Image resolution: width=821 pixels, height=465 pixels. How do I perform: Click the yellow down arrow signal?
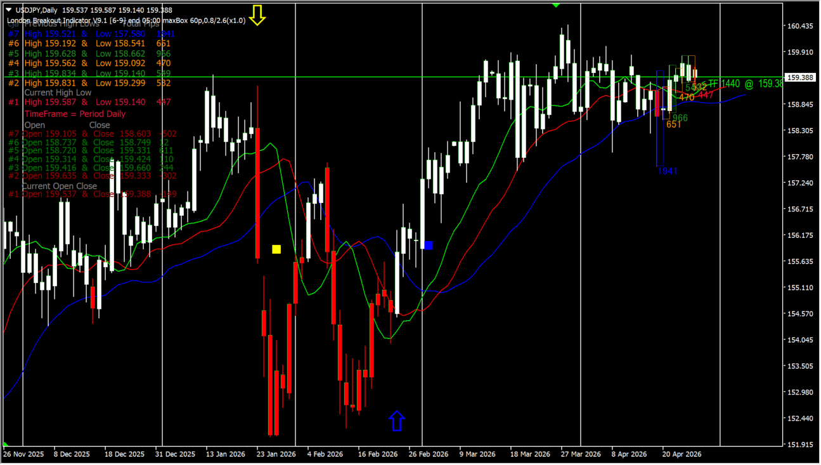257,15
